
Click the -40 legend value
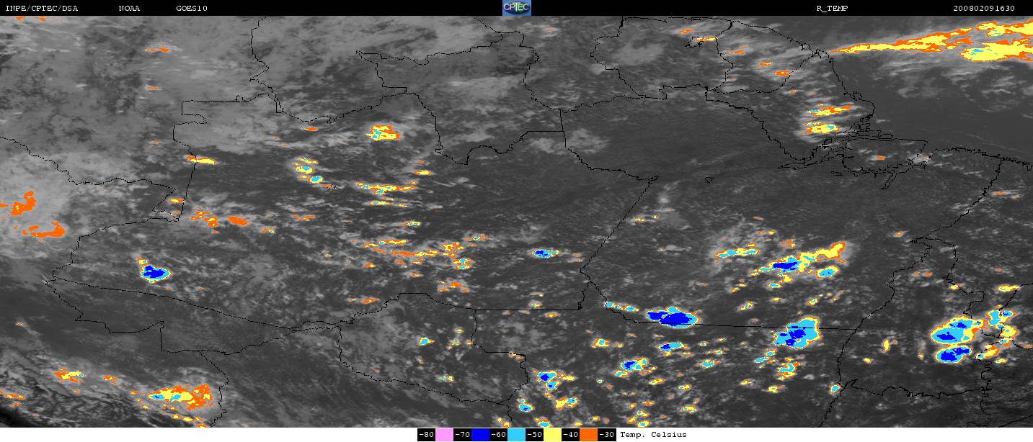pos(570,435)
